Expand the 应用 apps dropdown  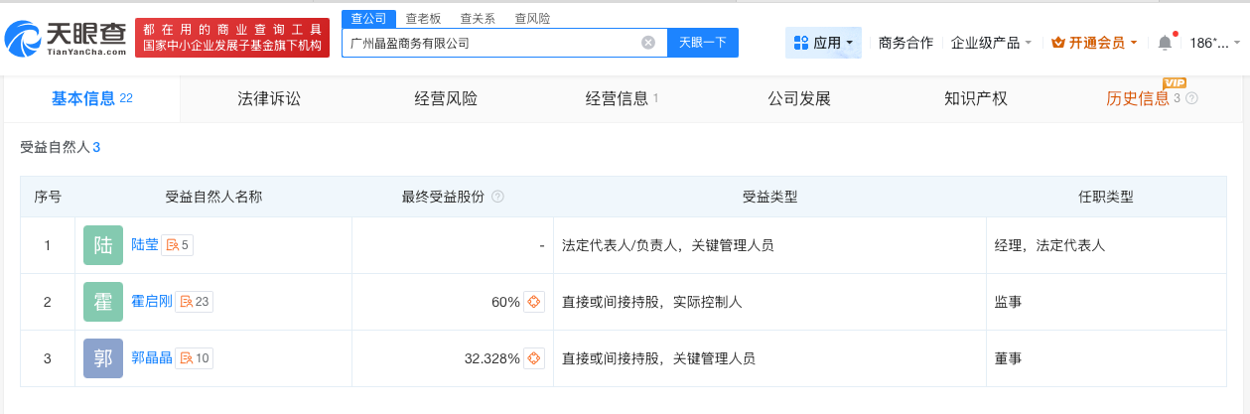coord(824,43)
